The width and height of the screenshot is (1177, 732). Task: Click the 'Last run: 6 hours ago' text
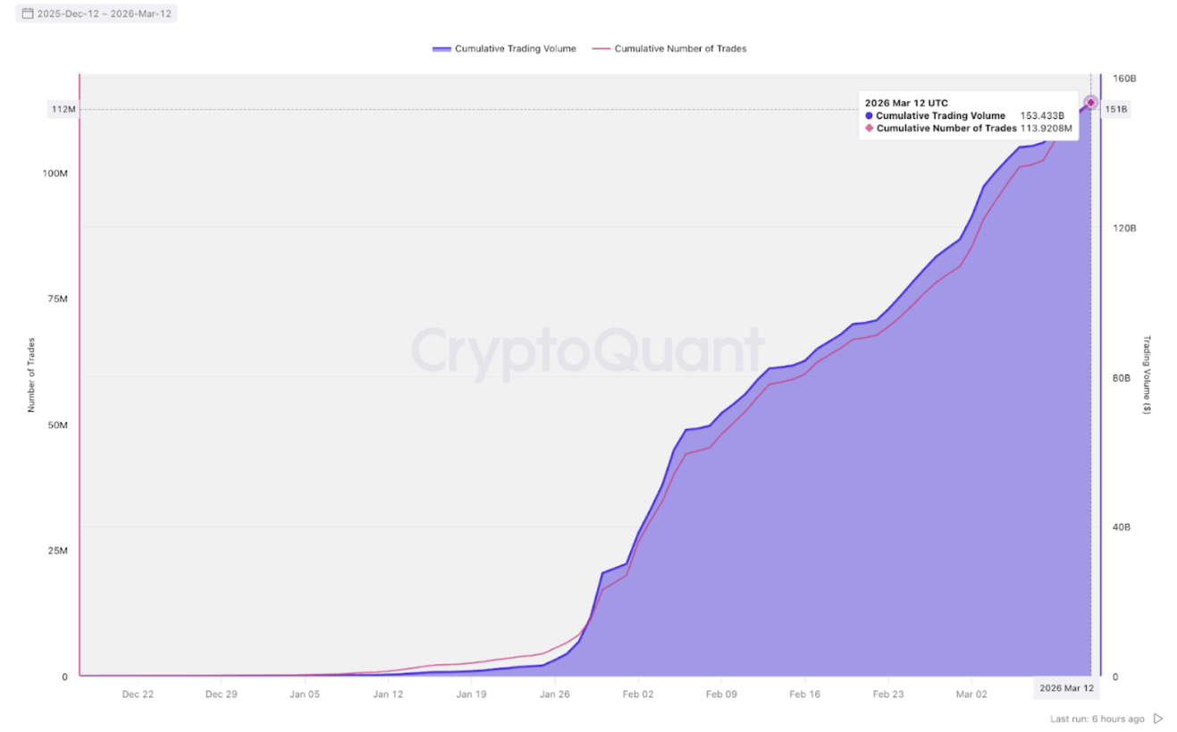[1097, 719]
